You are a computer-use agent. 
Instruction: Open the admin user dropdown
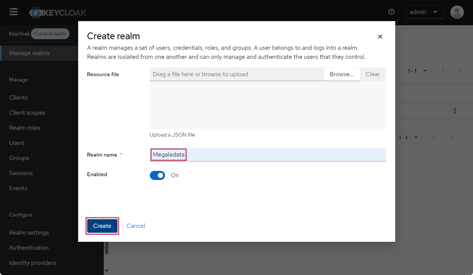pyautogui.click(x=425, y=12)
